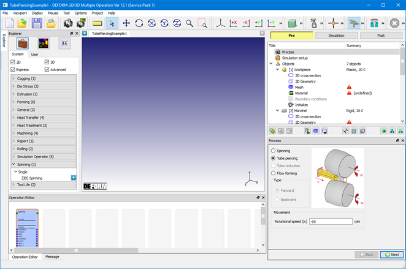Select the Flow forming radio button
Viewport: 406px width, 269px height.
pos(273,173)
